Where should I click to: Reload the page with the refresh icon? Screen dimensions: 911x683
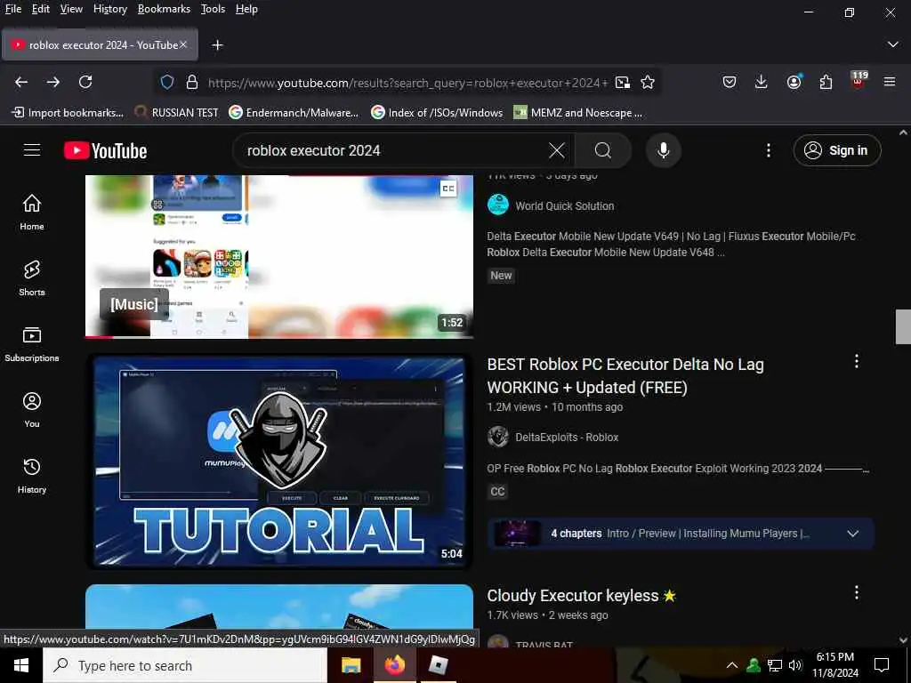point(85,83)
